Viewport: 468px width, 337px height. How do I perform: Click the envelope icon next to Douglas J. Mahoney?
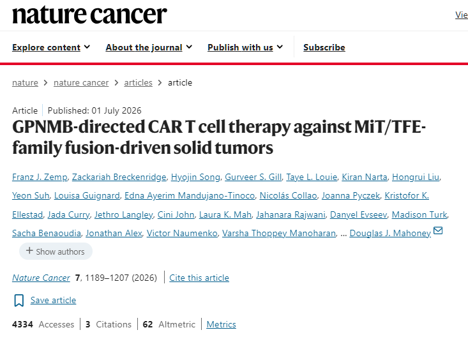(x=438, y=231)
